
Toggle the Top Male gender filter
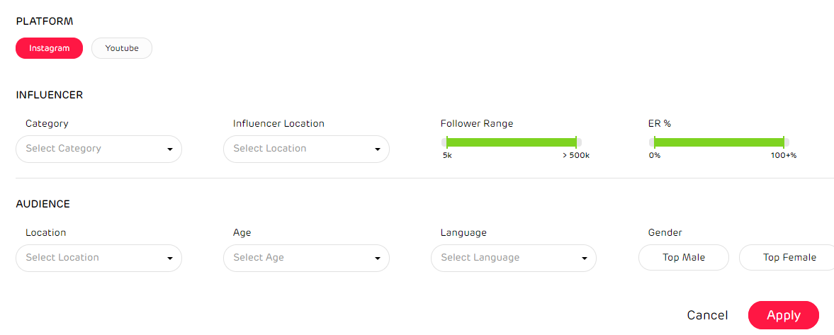(x=684, y=258)
